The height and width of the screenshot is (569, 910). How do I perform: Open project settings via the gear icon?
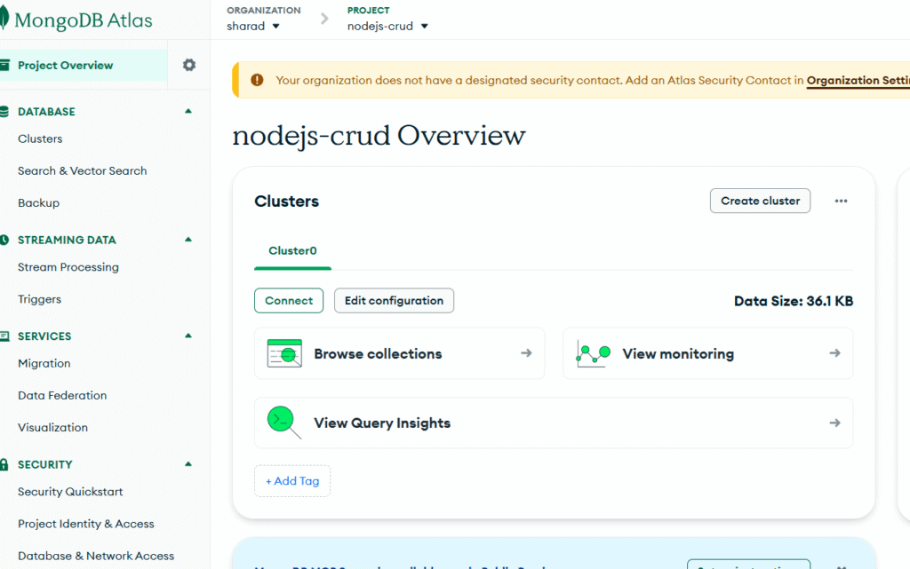pos(188,65)
